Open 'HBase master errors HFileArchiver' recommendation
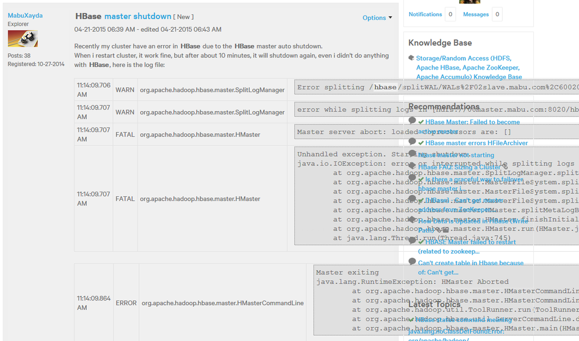The width and height of the screenshot is (579, 341). click(x=476, y=143)
